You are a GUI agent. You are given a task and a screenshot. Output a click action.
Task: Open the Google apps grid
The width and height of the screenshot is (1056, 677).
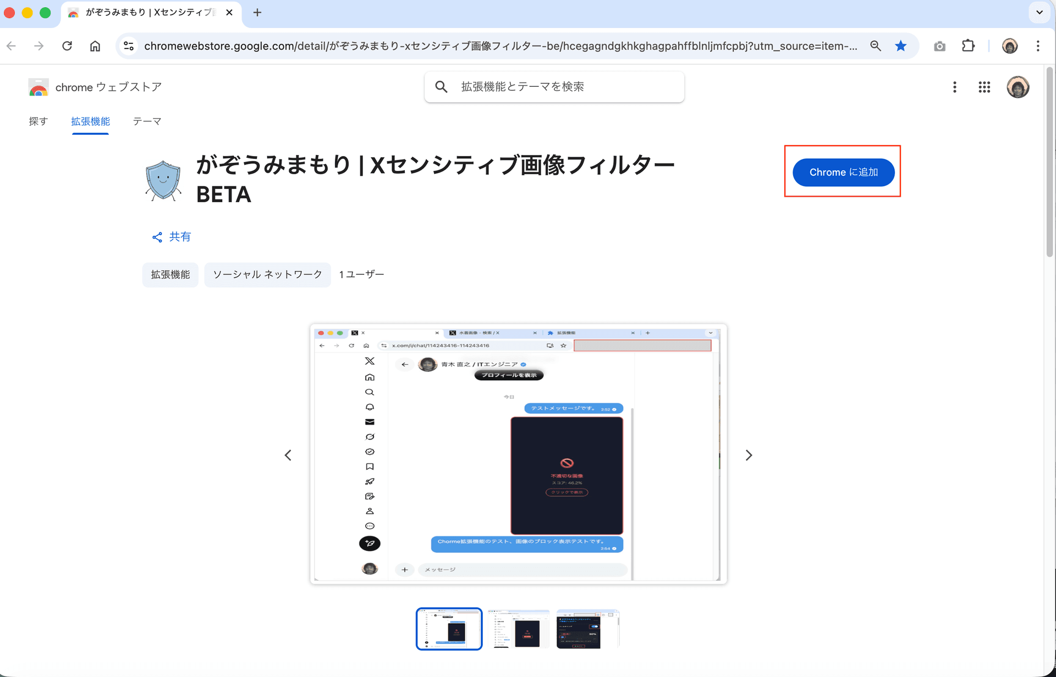985,87
